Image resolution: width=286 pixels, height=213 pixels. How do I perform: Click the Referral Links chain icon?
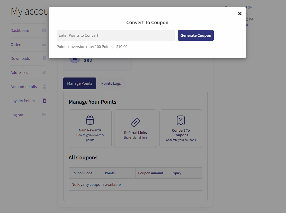(136, 123)
